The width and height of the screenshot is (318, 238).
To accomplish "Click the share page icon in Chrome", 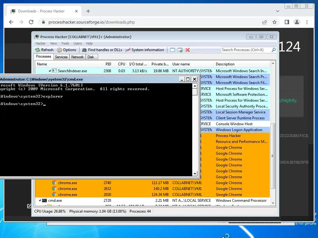I will (265, 22).
